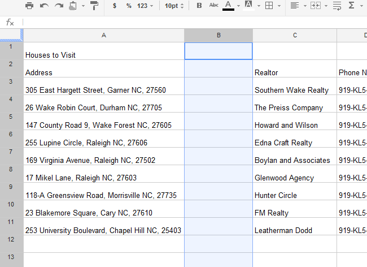Select row 5 header
Screen dimensions: 367x267
(x=11, y=121)
